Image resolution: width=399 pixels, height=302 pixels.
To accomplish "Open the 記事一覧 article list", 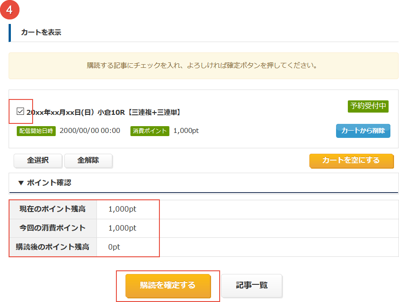I will click(251, 285).
